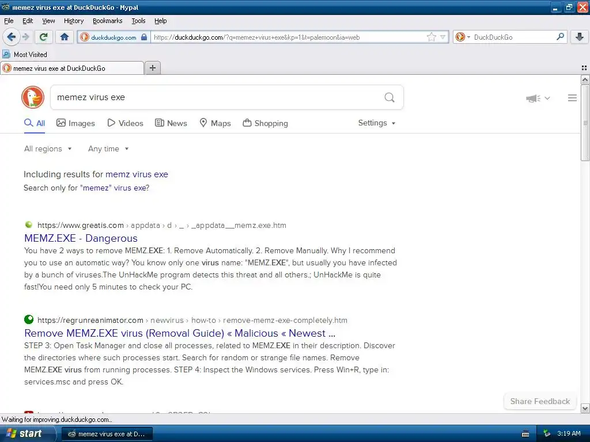The width and height of the screenshot is (590, 442).
Task: Reload the page with the refresh icon
Action: tap(43, 37)
